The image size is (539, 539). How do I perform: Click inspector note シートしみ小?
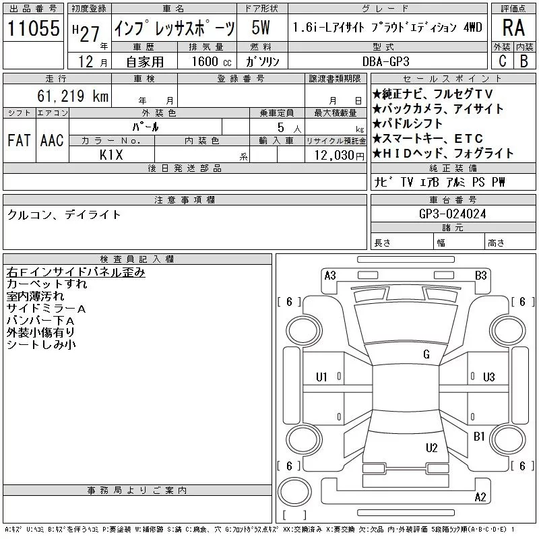41,344
